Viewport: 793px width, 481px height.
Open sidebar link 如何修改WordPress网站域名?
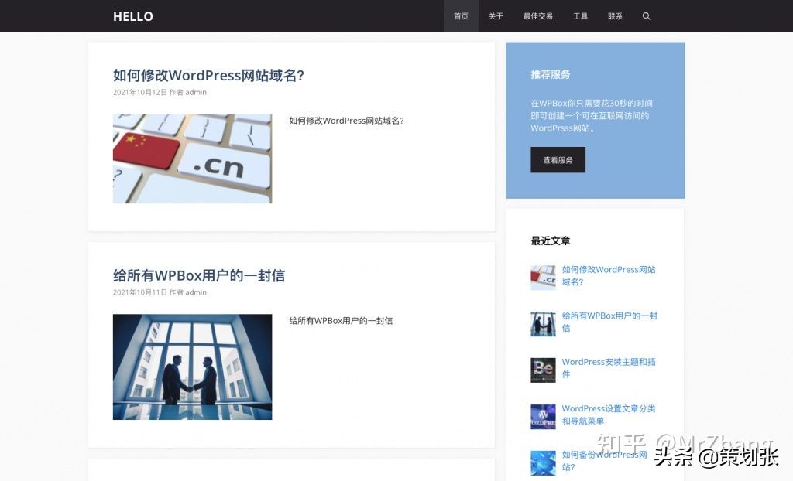(x=609, y=275)
